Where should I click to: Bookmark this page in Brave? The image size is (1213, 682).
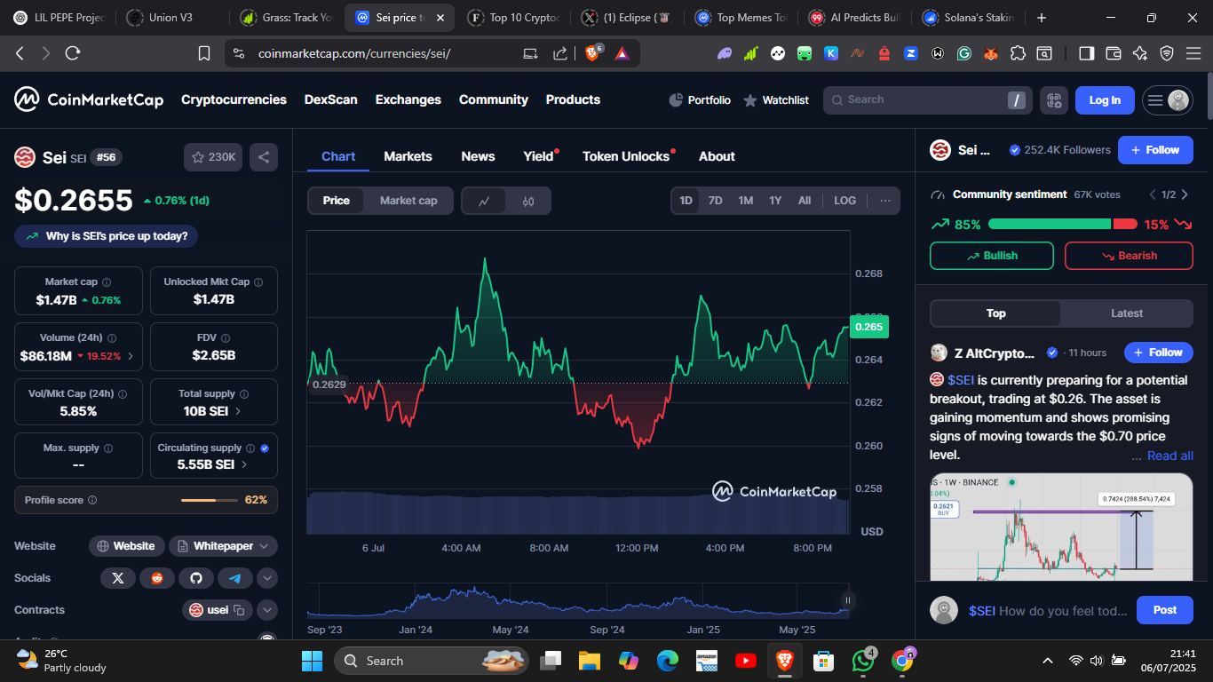(x=204, y=53)
